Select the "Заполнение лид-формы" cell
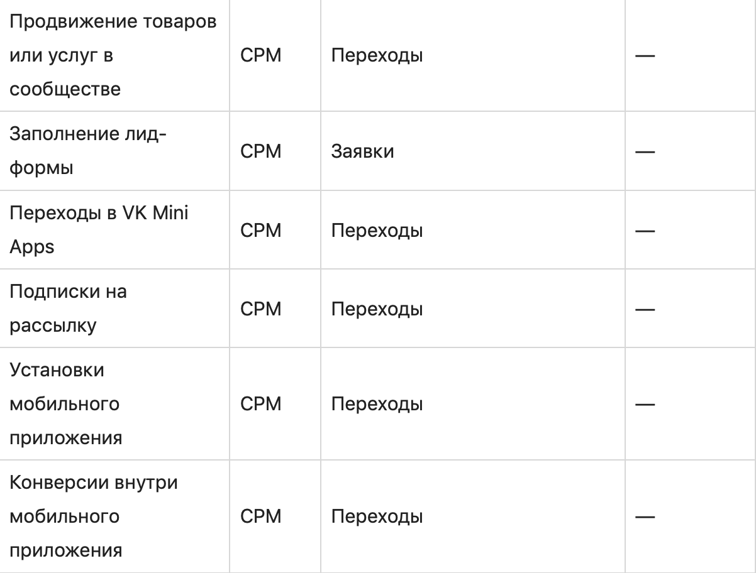Image resolution: width=756 pixels, height=573 pixels. pos(87,151)
